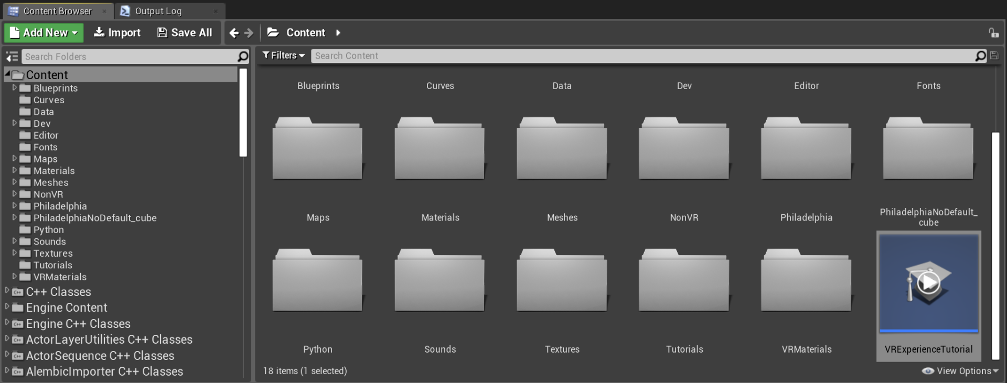
Task: Select PhiladelphiaNoDefault_cube in the tree
Action: point(95,218)
